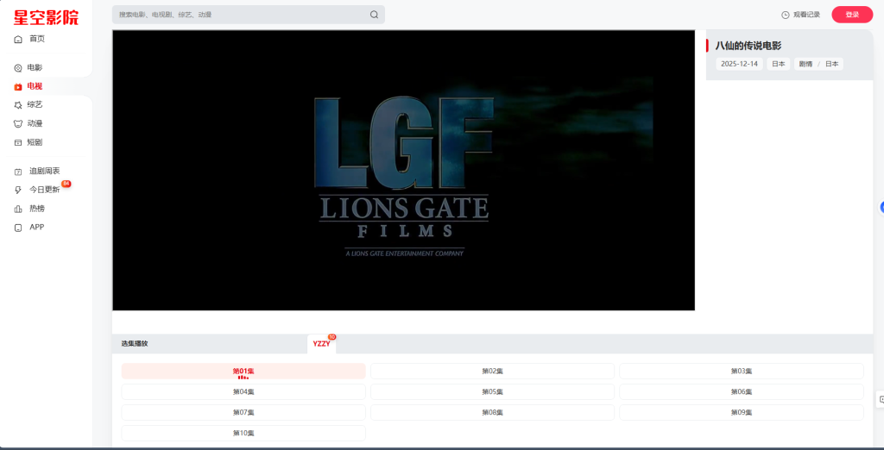The width and height of the screenshot is (884, 450).
Task: Switch to the YZZY source tab
Action: pos(321,343)
